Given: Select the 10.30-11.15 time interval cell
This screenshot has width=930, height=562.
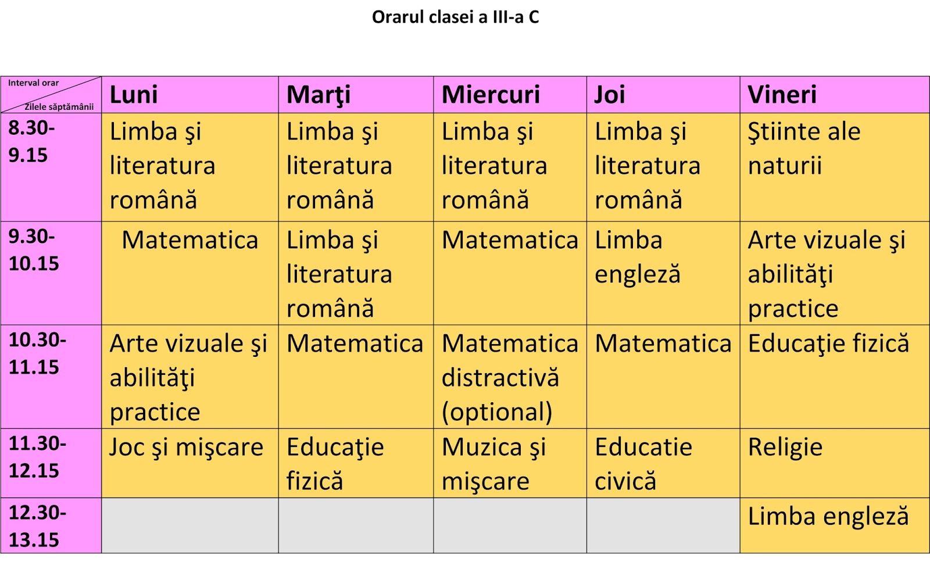Looking at the screenshot, I should click(51, 376).
